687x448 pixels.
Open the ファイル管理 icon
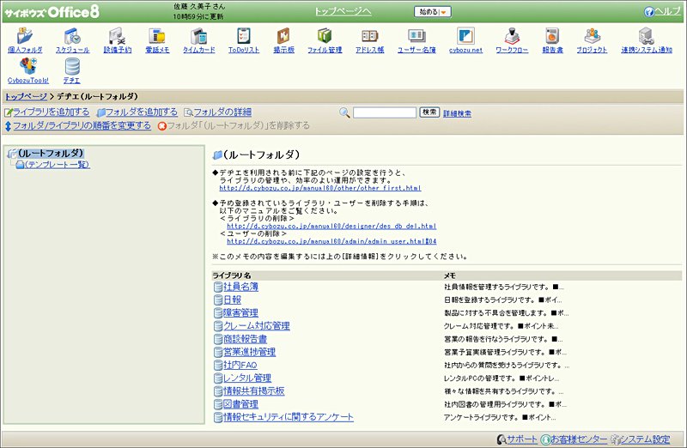tap(325, 36)
